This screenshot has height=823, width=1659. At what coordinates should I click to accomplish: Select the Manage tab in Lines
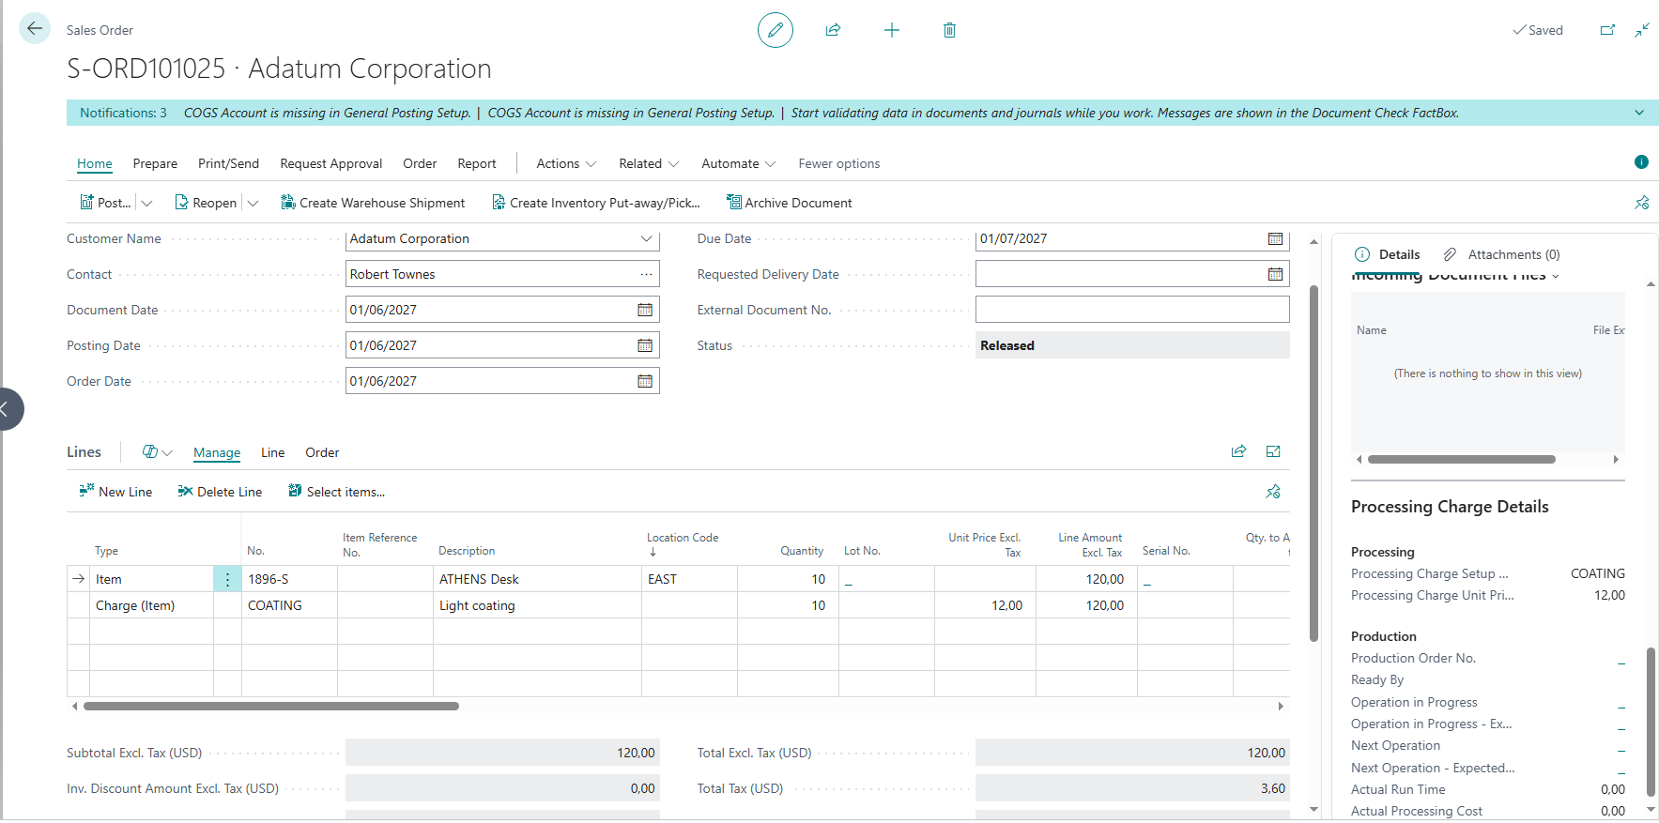coord(217,452)
